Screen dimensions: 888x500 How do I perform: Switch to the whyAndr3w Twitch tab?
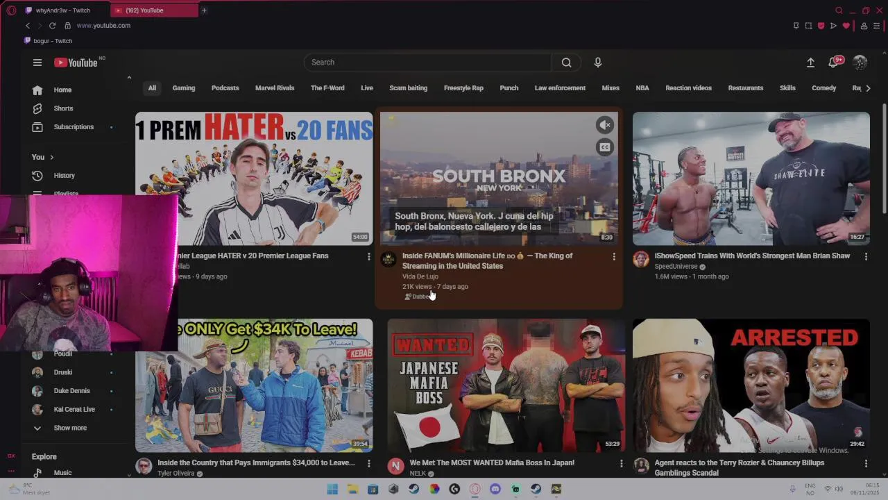click(x=62, y=10)
